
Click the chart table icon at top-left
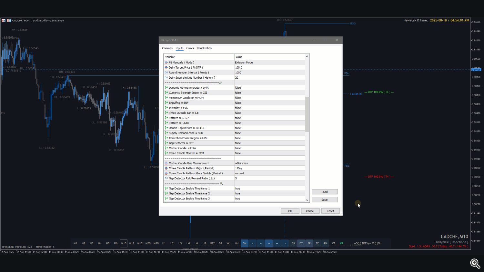pos(4,20)
